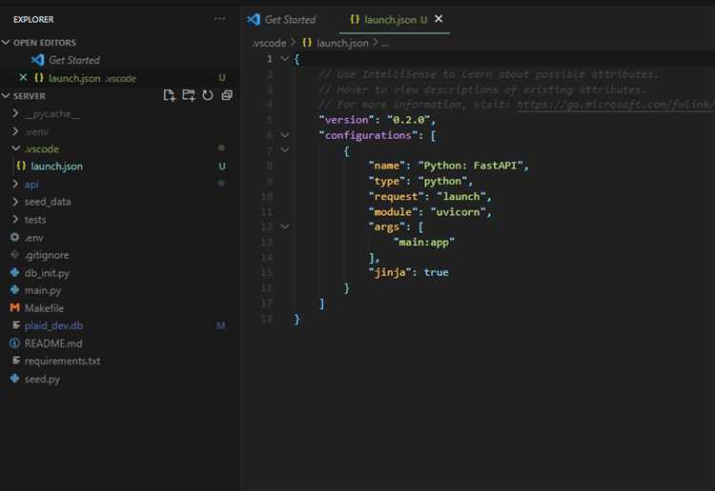Expand the api folder

coord(15,184)
